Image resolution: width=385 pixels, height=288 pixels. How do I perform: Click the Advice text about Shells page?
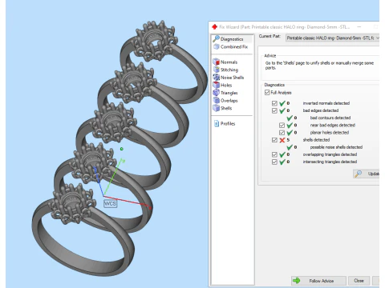pyautogui.click(x=319, y=66)
